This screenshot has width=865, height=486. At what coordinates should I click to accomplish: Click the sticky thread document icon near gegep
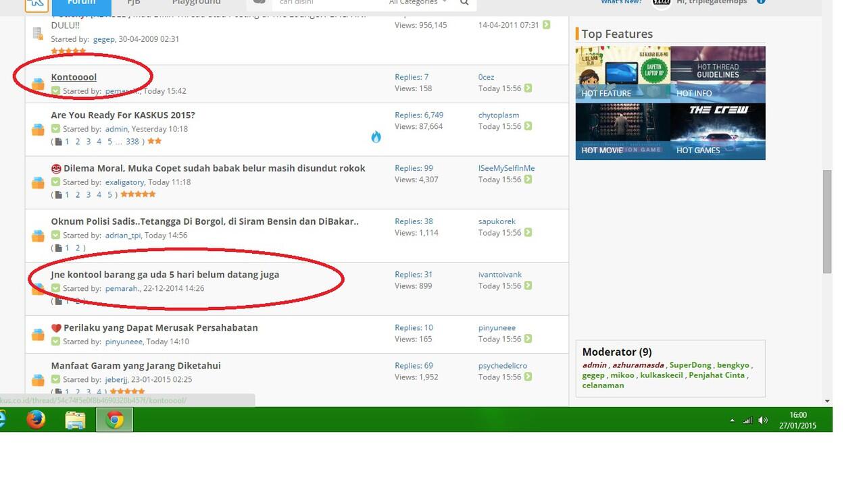(x=38, y=34)
